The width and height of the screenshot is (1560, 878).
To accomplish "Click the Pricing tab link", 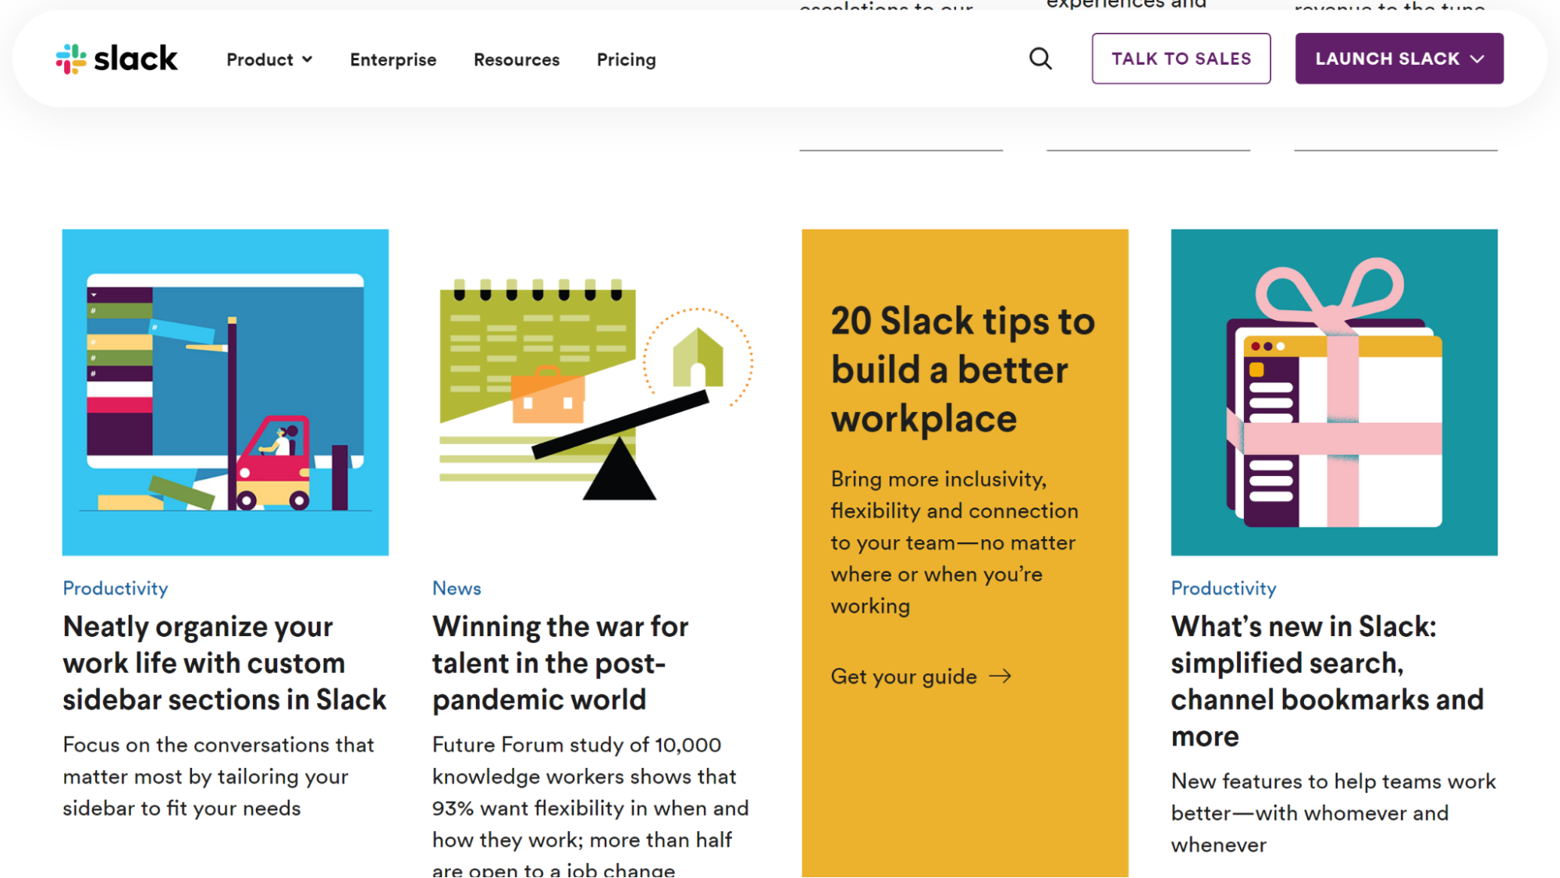I will coord(627,59).
